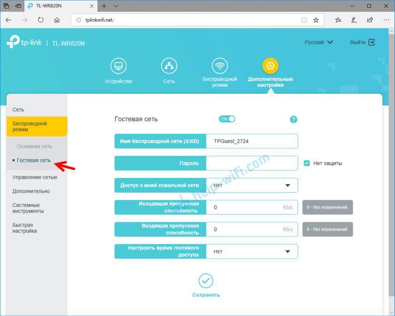This screenshot has height=316, width=395.
Task: Click the help question mark icon
Action: coord(293,119)
